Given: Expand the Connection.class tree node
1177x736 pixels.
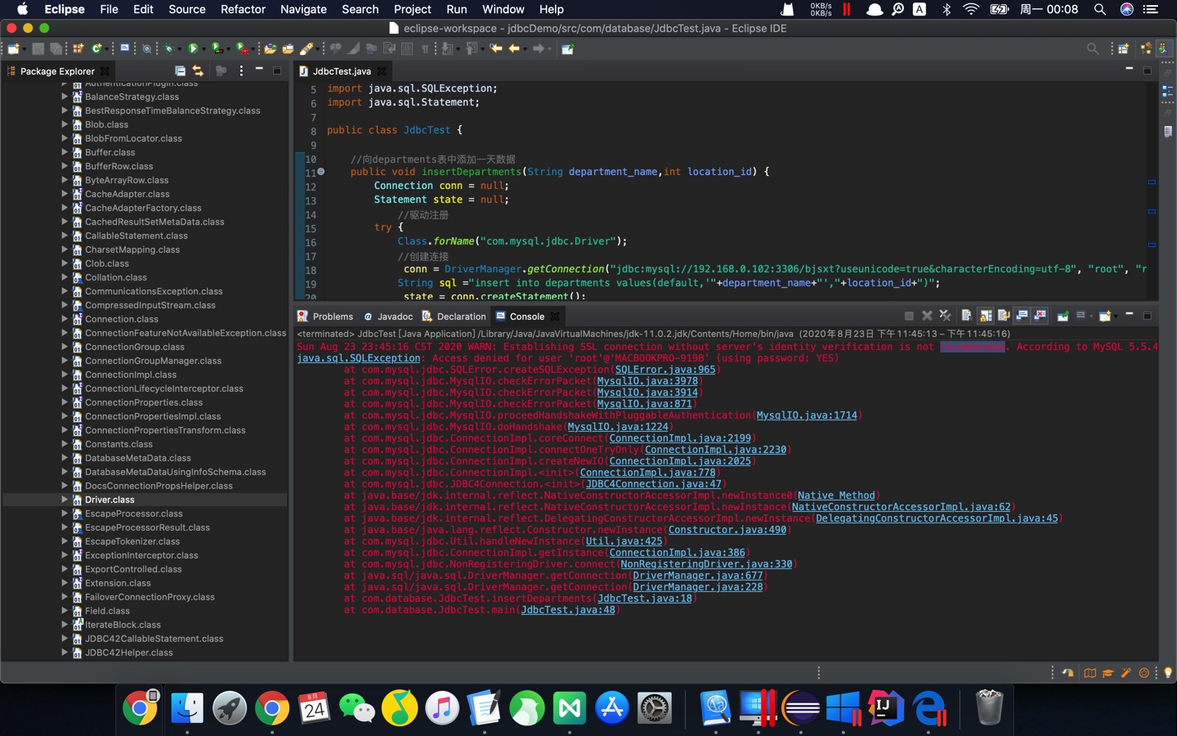Looking at the screenshot, I should point(65,319).
